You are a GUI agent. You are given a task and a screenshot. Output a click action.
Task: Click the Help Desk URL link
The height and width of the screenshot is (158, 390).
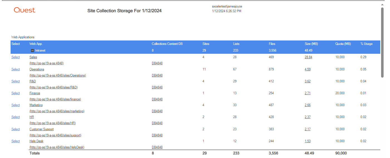point(57,147)
